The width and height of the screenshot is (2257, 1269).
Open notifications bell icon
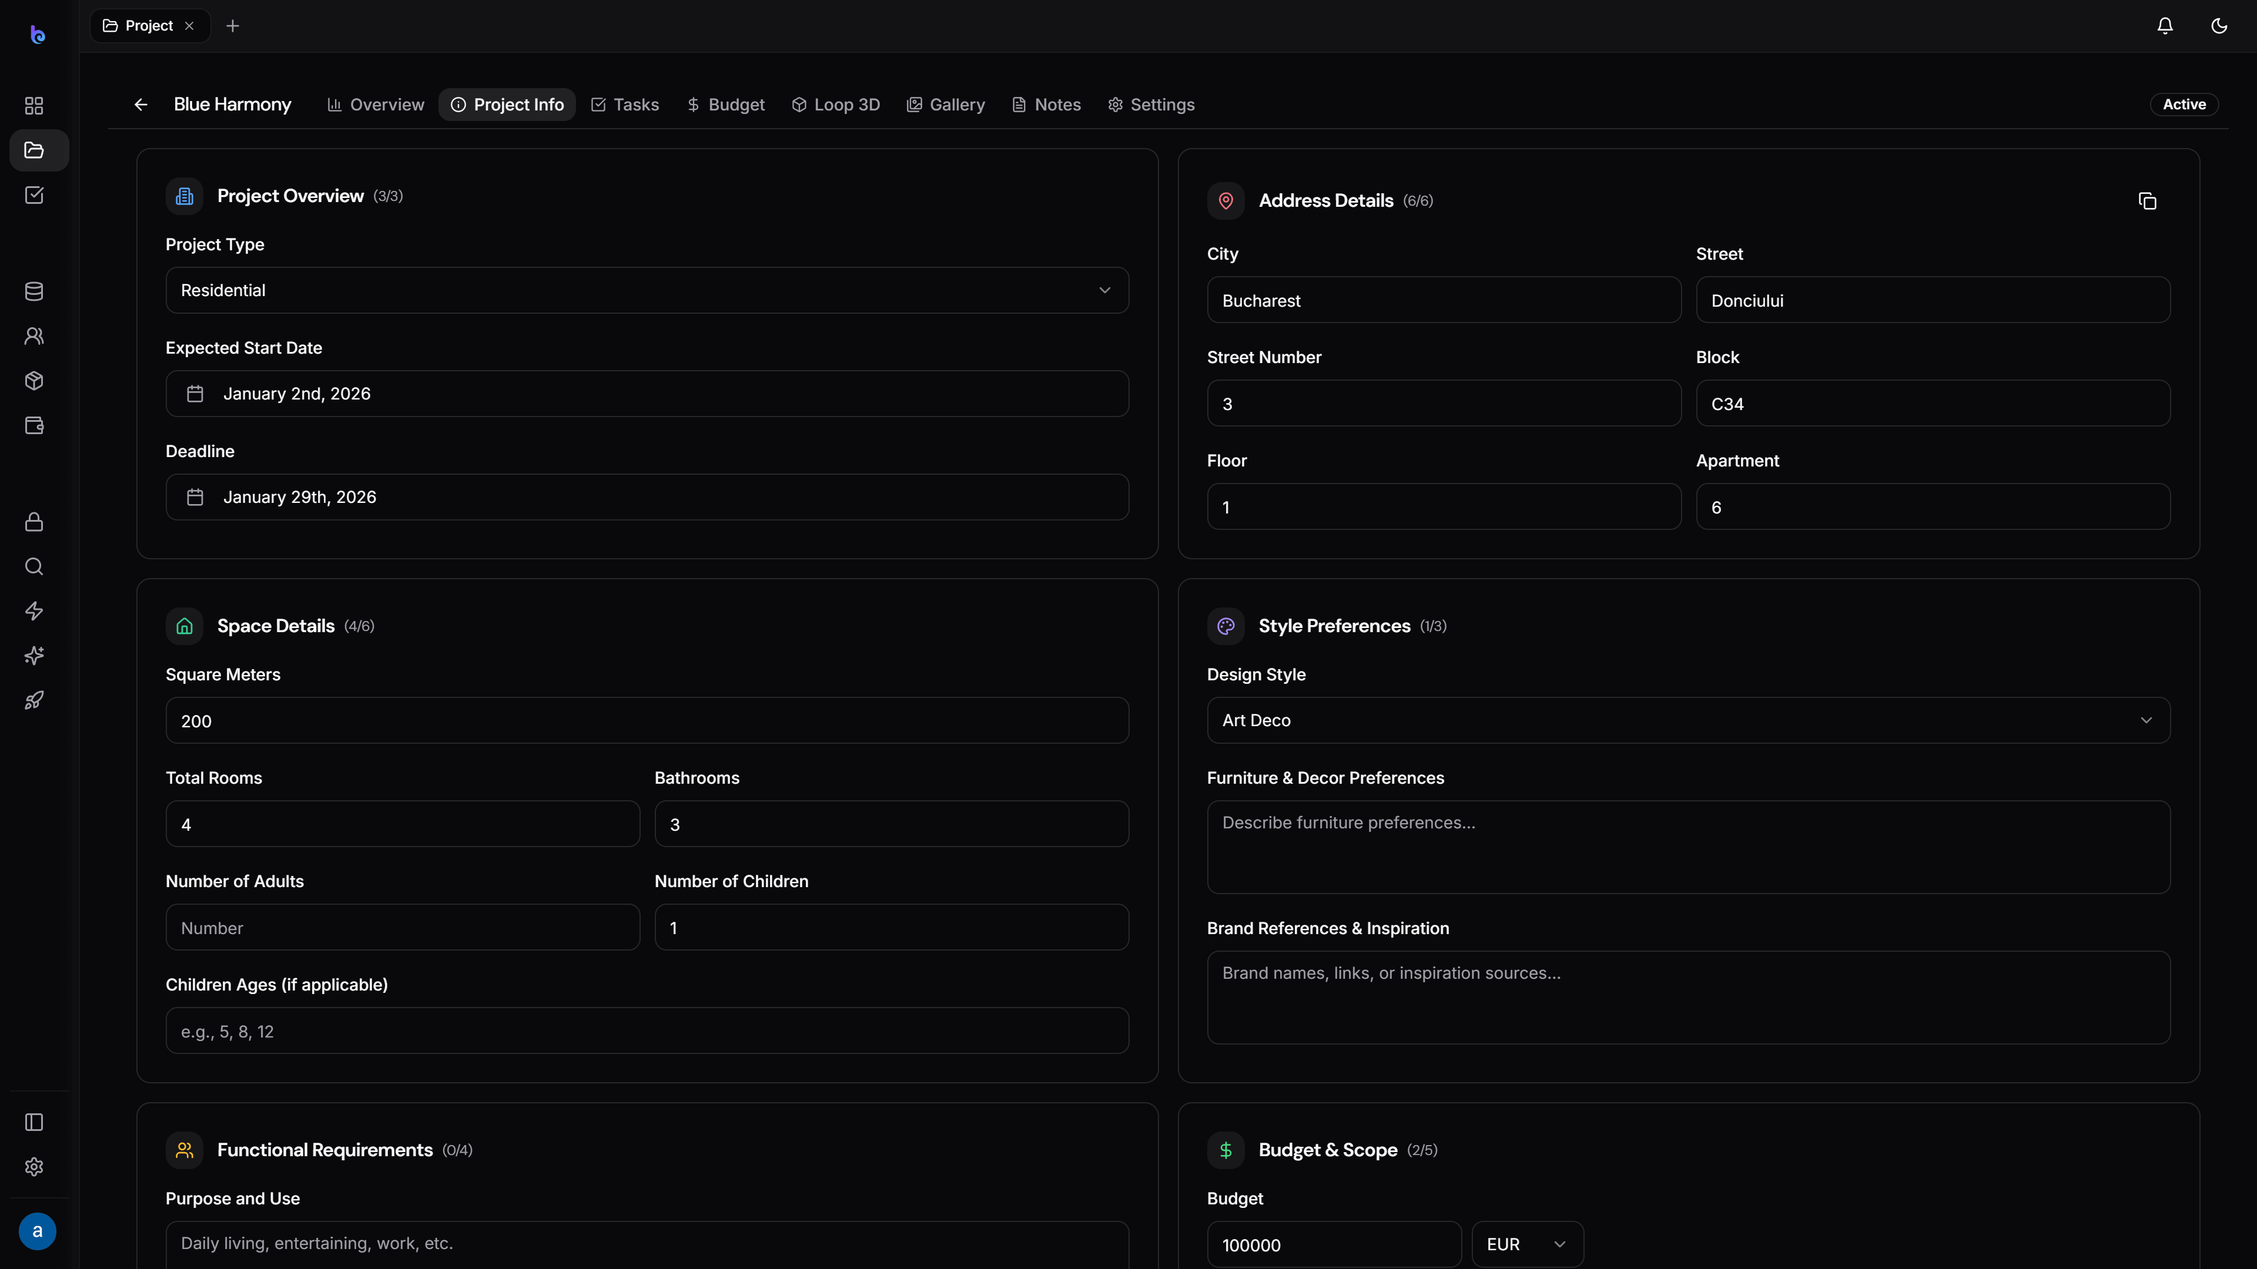(x=2165, y=25)
